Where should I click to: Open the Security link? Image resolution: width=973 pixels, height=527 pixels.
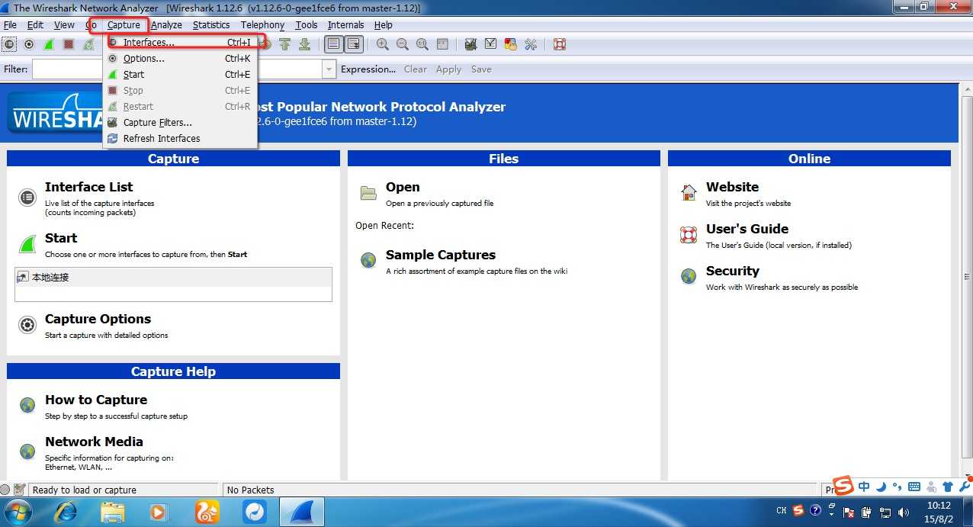(733, 271)
